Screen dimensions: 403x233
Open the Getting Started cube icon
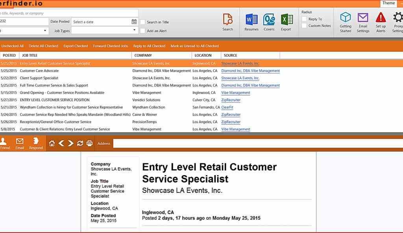(346, 18)
